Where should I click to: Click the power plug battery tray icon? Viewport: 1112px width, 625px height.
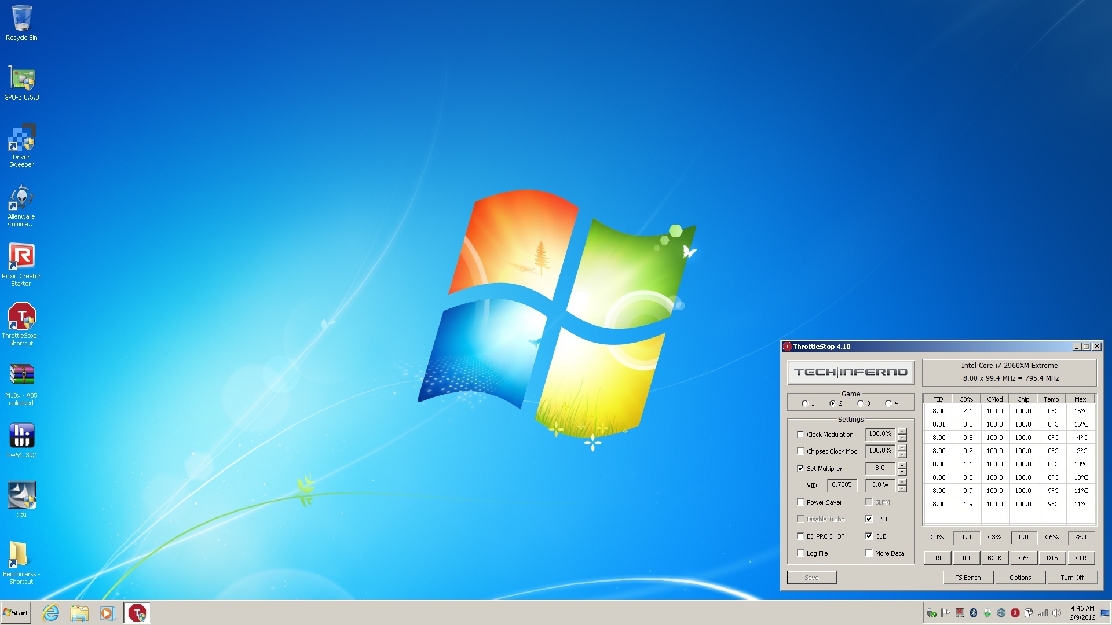[x=1029, y=613]
